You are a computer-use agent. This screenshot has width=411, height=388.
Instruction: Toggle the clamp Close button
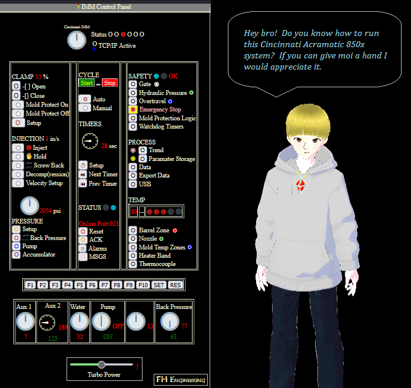point(16,96)
